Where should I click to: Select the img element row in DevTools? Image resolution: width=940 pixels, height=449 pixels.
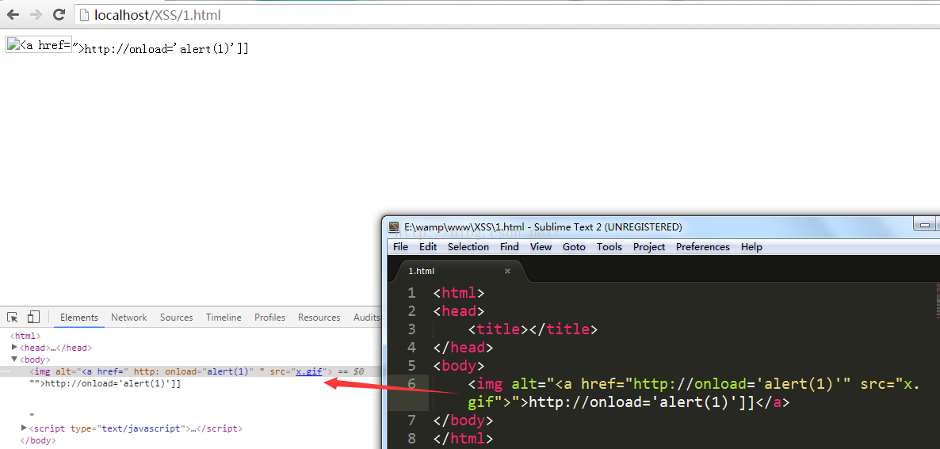pos(191,371)
